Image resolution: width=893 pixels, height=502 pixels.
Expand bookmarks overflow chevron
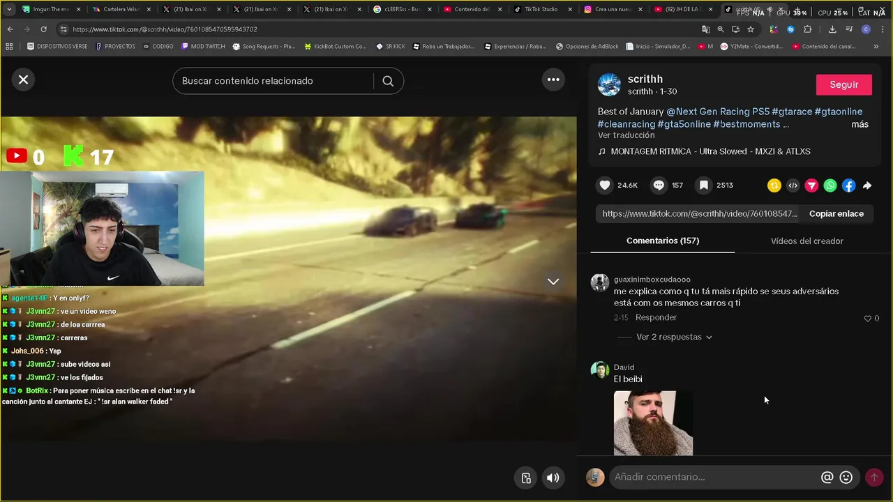coord(876,47)
